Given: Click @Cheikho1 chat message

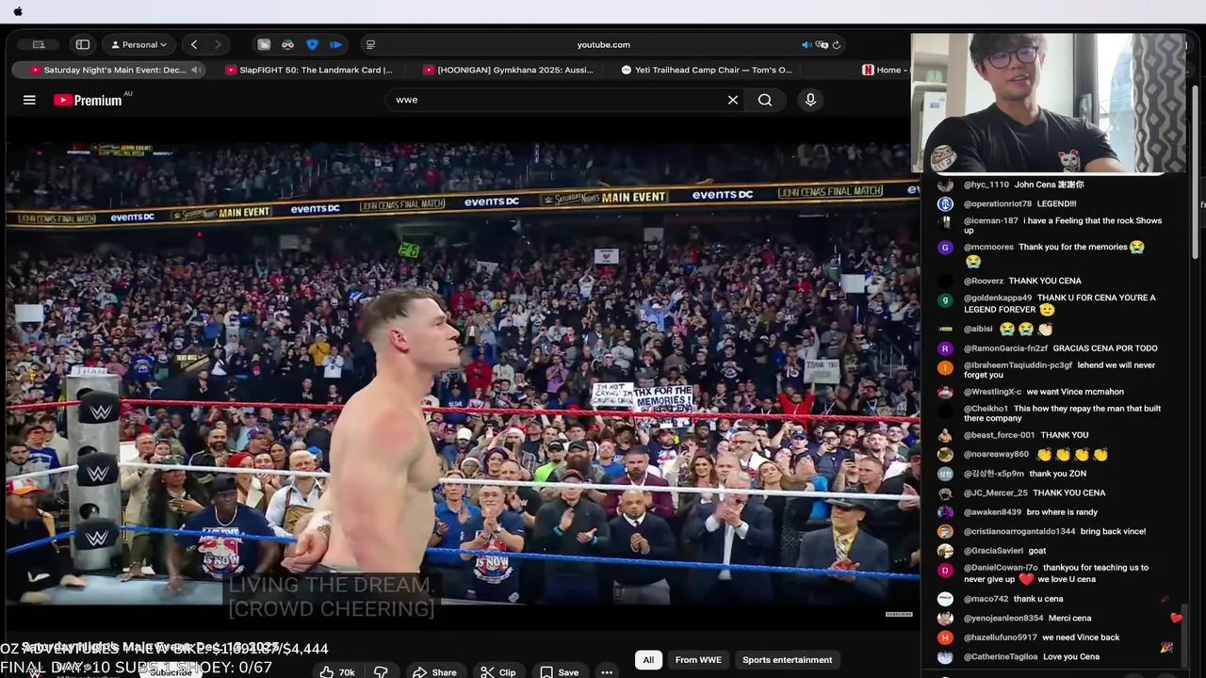Looking at the screenshot, I should [x=1062, y=413].
